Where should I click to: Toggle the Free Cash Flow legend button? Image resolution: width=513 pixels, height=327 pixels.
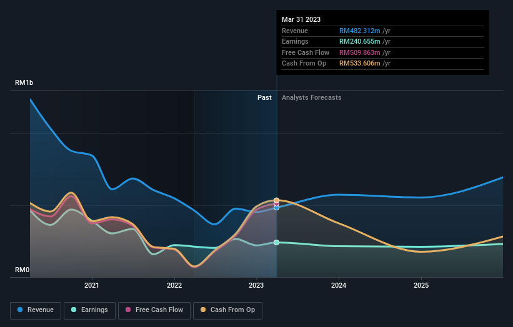154,310
